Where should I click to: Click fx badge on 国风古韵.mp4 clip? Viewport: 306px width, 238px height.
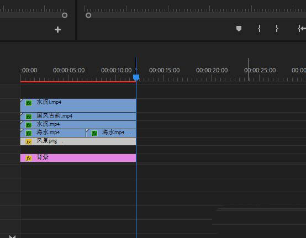(x=29, y=117)
